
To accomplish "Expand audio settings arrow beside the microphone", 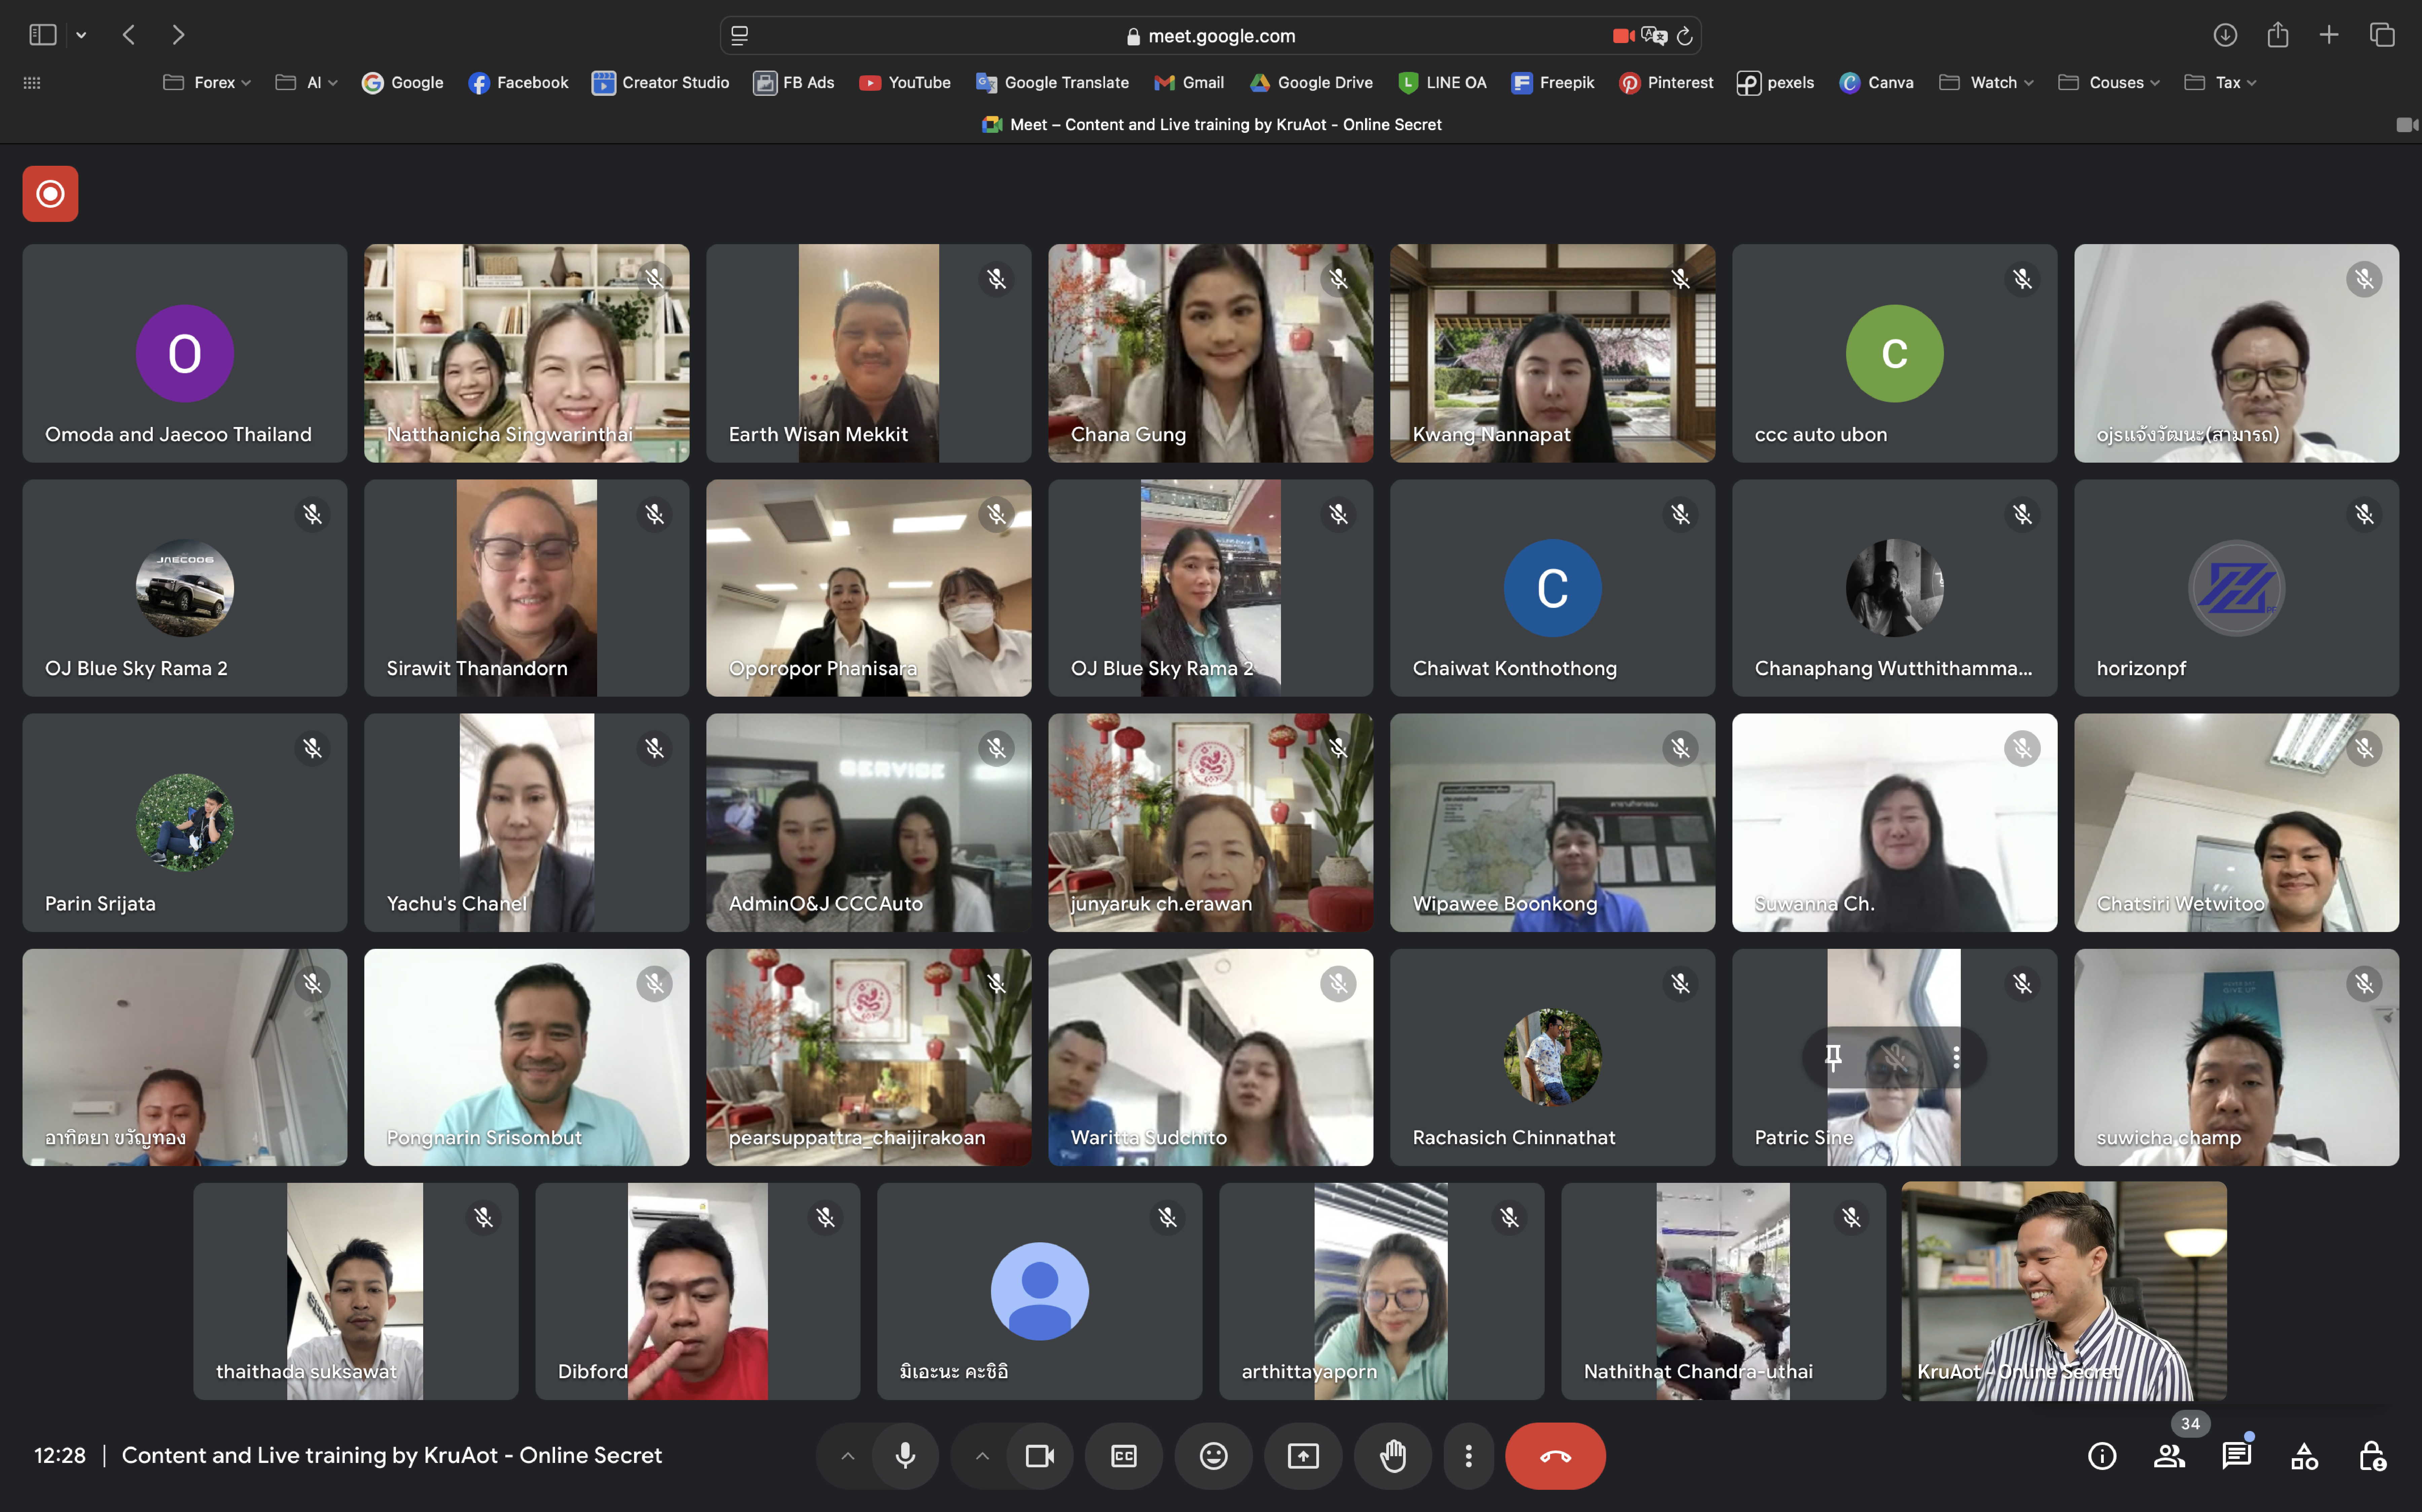I will (x=847, y=1456).
